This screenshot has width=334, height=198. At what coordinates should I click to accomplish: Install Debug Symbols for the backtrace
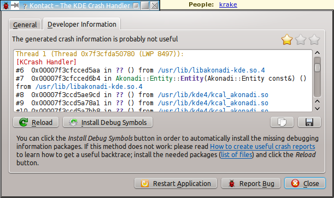(108, 122)
